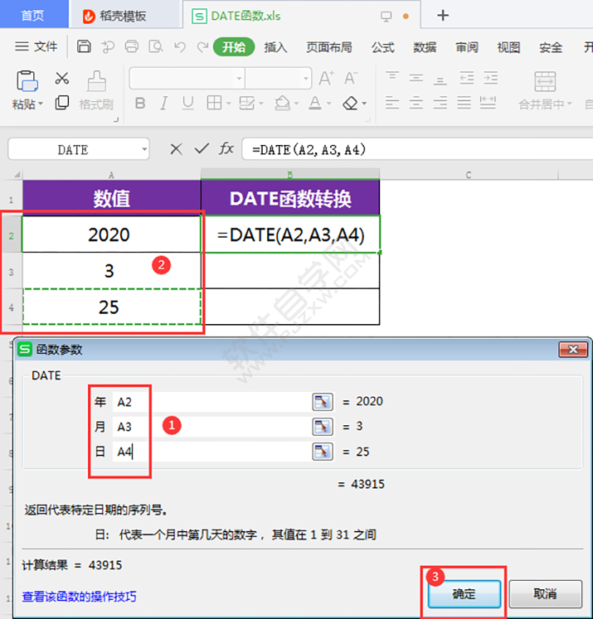Open the Name Box dropdown showing DATE

[x=144, y=149]
